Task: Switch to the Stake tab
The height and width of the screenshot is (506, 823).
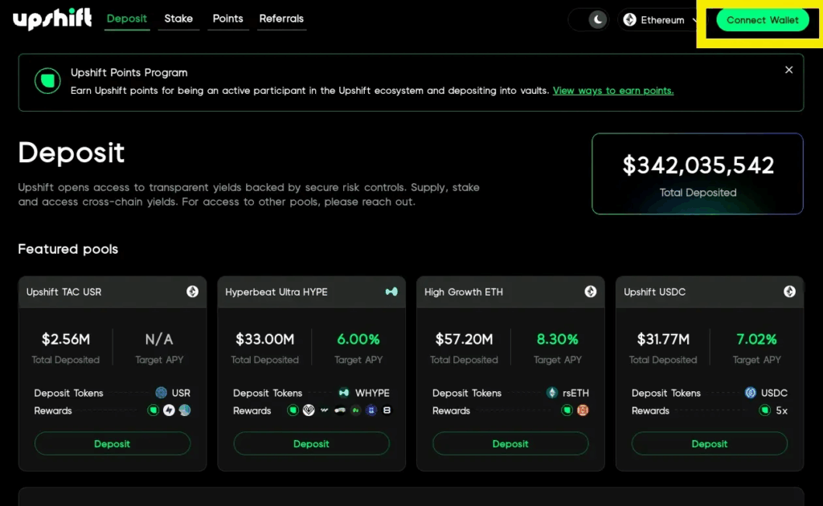Action: click(178, 18)
